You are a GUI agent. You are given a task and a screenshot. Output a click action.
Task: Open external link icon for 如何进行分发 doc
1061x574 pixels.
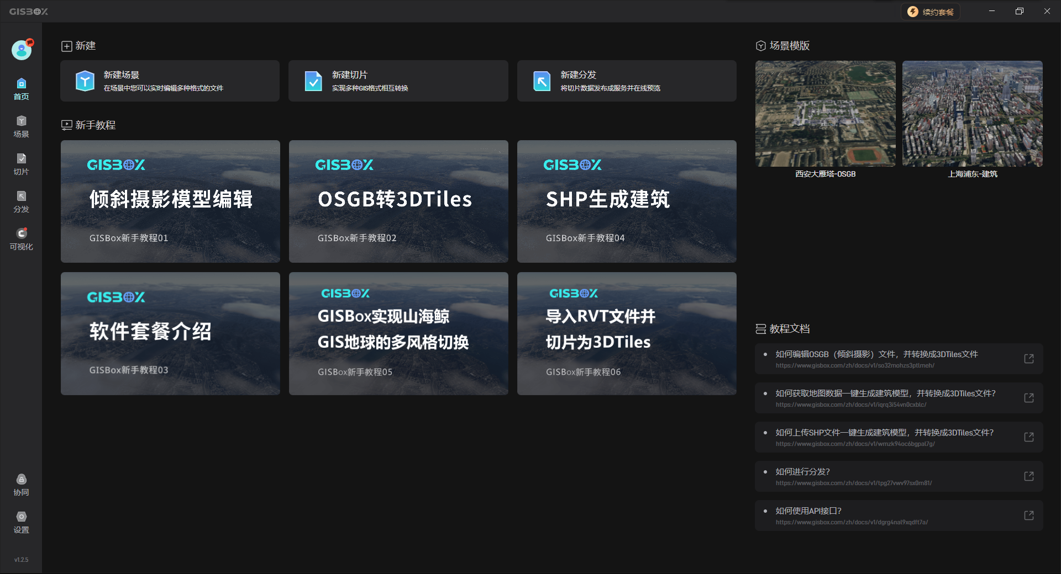click(x=1029, y=476)
